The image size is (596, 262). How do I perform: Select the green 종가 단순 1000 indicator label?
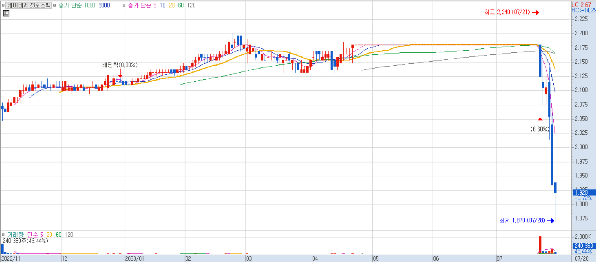(x=77, y=5)
